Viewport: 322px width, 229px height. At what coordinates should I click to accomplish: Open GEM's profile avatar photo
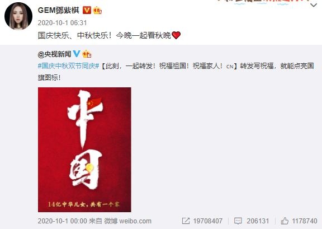pos(18,16)
